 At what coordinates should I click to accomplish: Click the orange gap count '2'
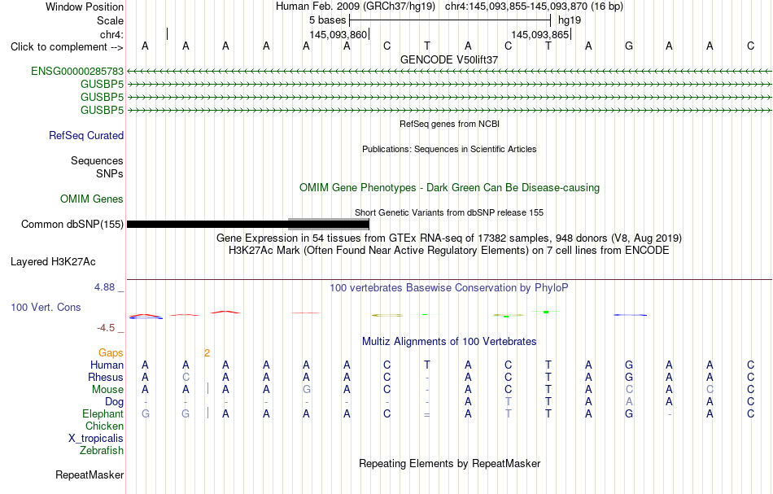point(207,352)
